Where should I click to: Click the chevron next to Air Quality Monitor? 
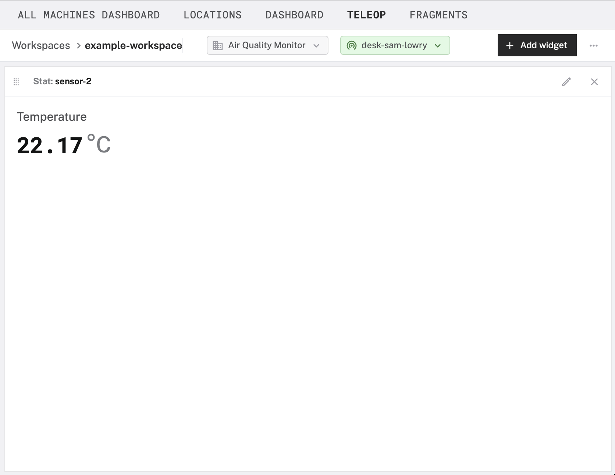click(317, 46)
